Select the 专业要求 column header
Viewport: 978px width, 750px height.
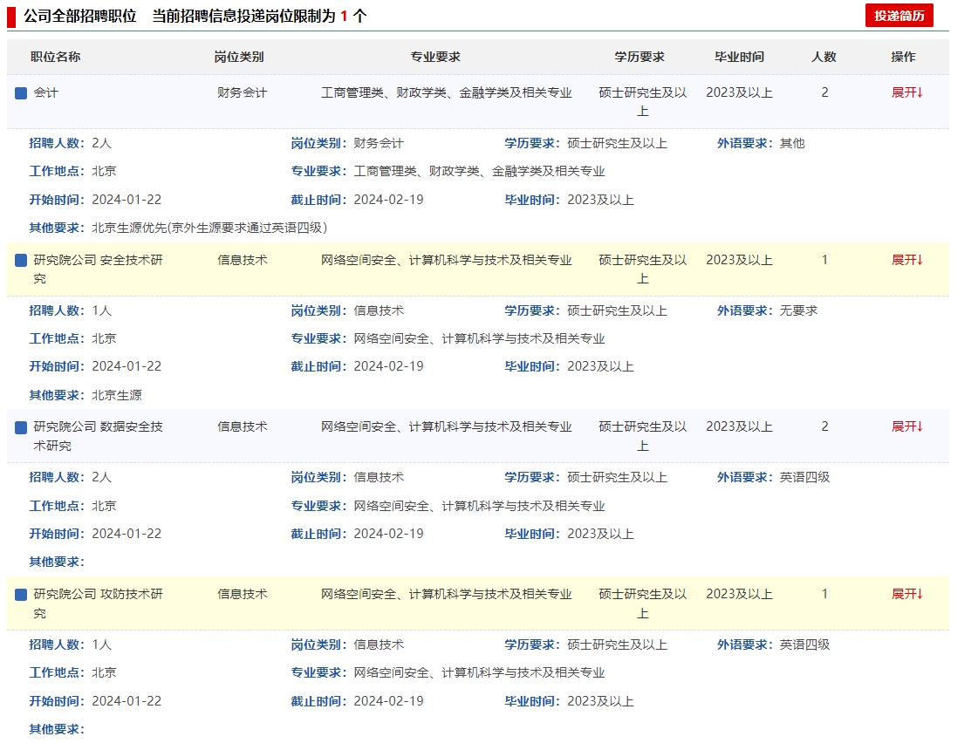coord(435,57)
